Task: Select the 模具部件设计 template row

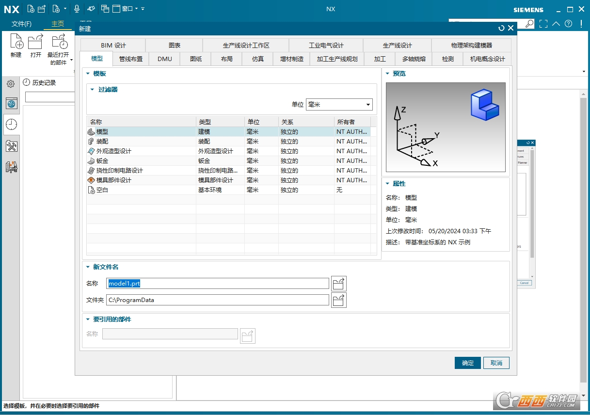Action: click(x=228, y=180)
